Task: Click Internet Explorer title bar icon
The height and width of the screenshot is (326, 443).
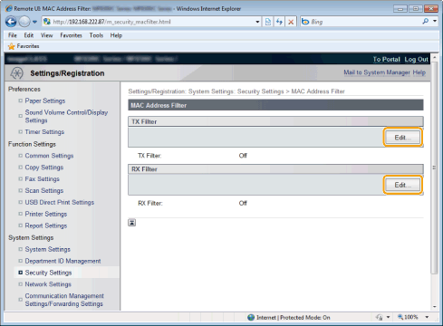Action: click(9, 8)
